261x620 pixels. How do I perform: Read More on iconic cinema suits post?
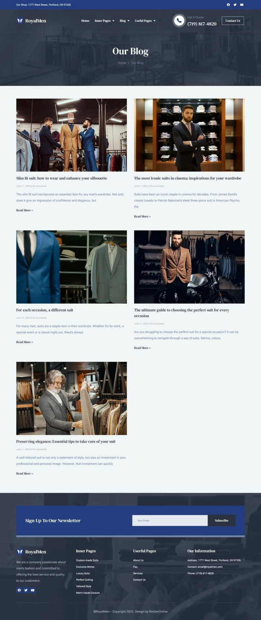coord(142,216)
